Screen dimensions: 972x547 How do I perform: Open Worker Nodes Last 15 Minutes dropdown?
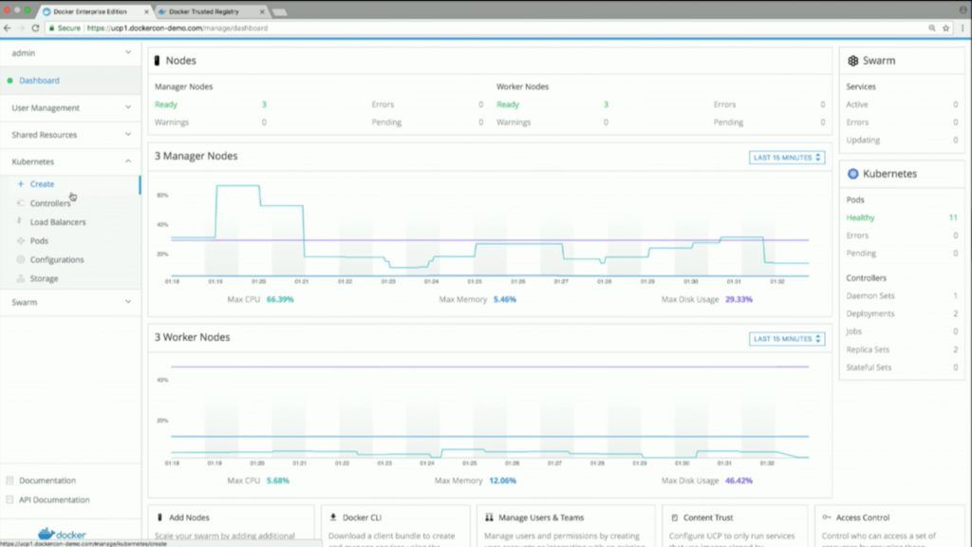[787, 339]
